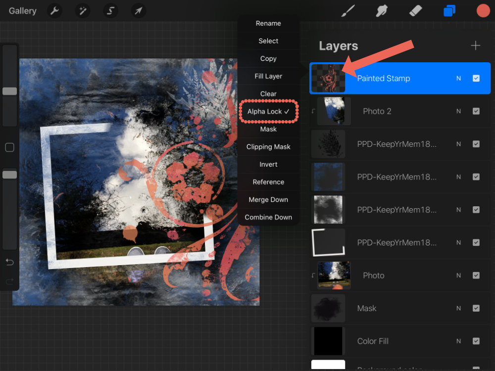Open blend mode N on Photo 2 layer

tap(459, 111)
